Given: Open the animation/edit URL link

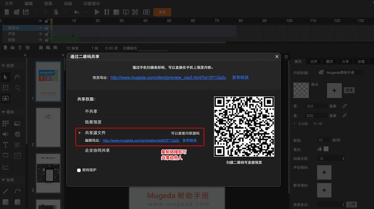Looking at the screenshot, I should [141, 141].
